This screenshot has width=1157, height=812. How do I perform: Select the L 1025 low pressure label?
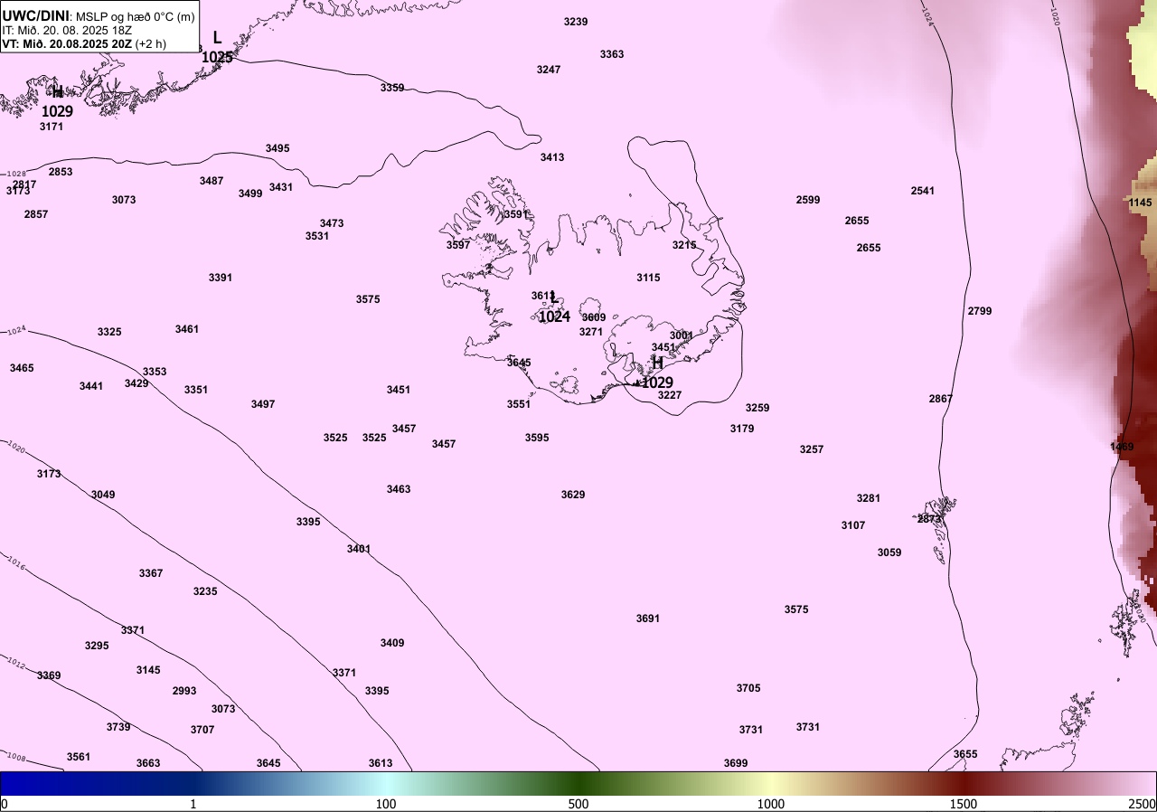[217, 47]
